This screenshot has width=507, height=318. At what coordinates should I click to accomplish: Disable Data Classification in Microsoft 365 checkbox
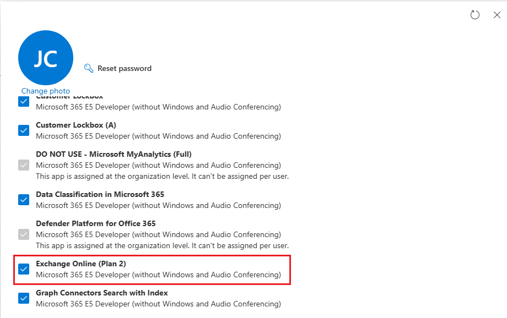(x=24, y=200)
